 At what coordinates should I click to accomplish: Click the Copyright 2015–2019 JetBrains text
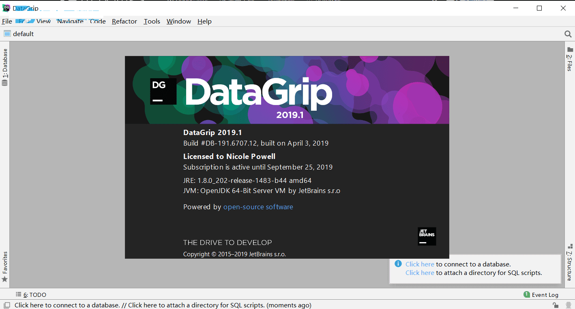click(235, 254)
